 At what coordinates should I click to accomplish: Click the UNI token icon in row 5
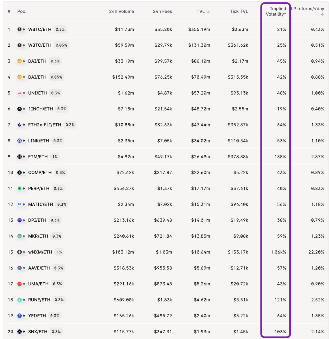coord(19,93)
